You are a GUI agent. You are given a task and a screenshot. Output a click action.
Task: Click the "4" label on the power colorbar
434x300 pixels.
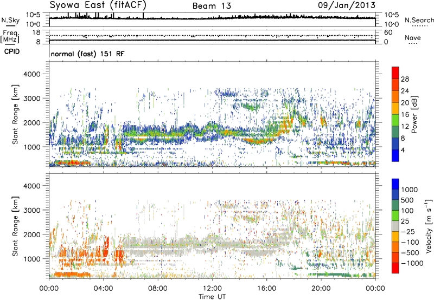pos(403,151)
